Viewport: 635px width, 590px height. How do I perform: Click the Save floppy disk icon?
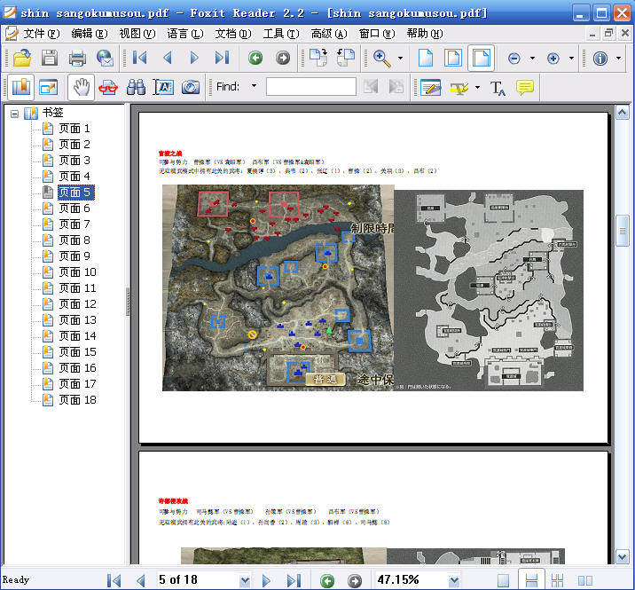(x=50, y=58)
